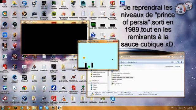Select 'carrés rouges test meilleur score' file
Screen dimensions: 196x110
pyautogui.click(x=121, y=73)
